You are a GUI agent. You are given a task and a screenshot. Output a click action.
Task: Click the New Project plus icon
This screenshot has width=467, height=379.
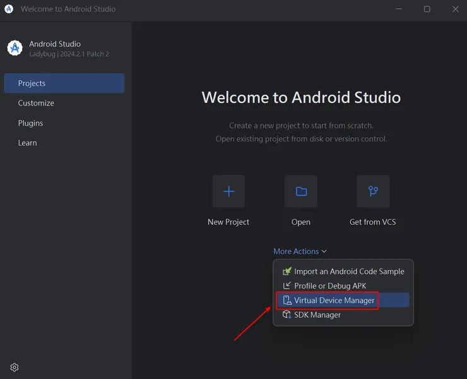[x=228, y=191]
